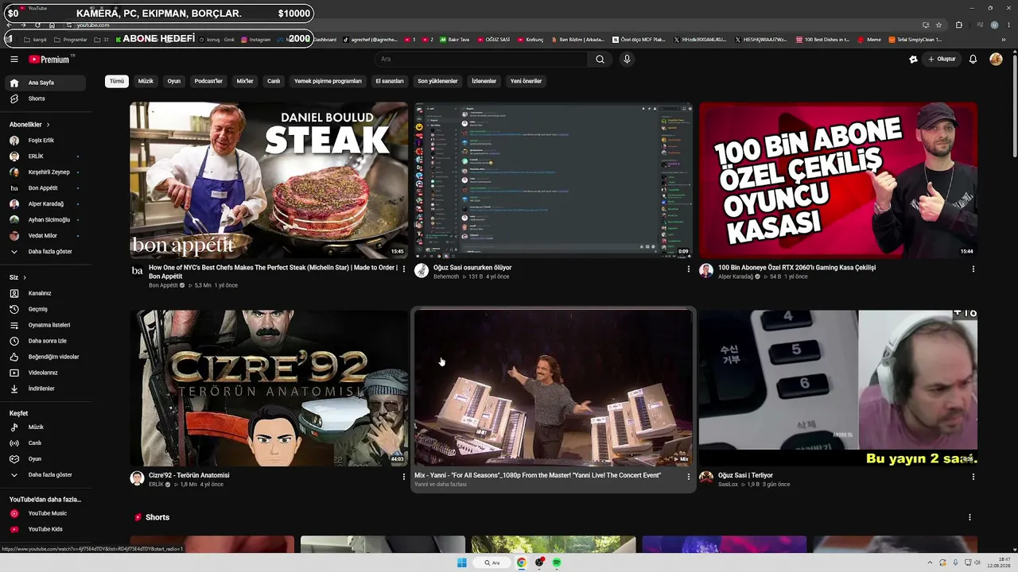Open YouTube Music link in sidebar
The image size is (1018, 572).
pyautogui.click(x=45, y=513)
